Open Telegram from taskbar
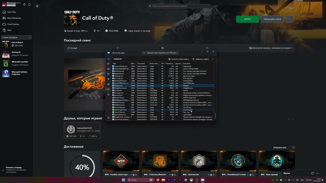326x183 pixels. 186,180
